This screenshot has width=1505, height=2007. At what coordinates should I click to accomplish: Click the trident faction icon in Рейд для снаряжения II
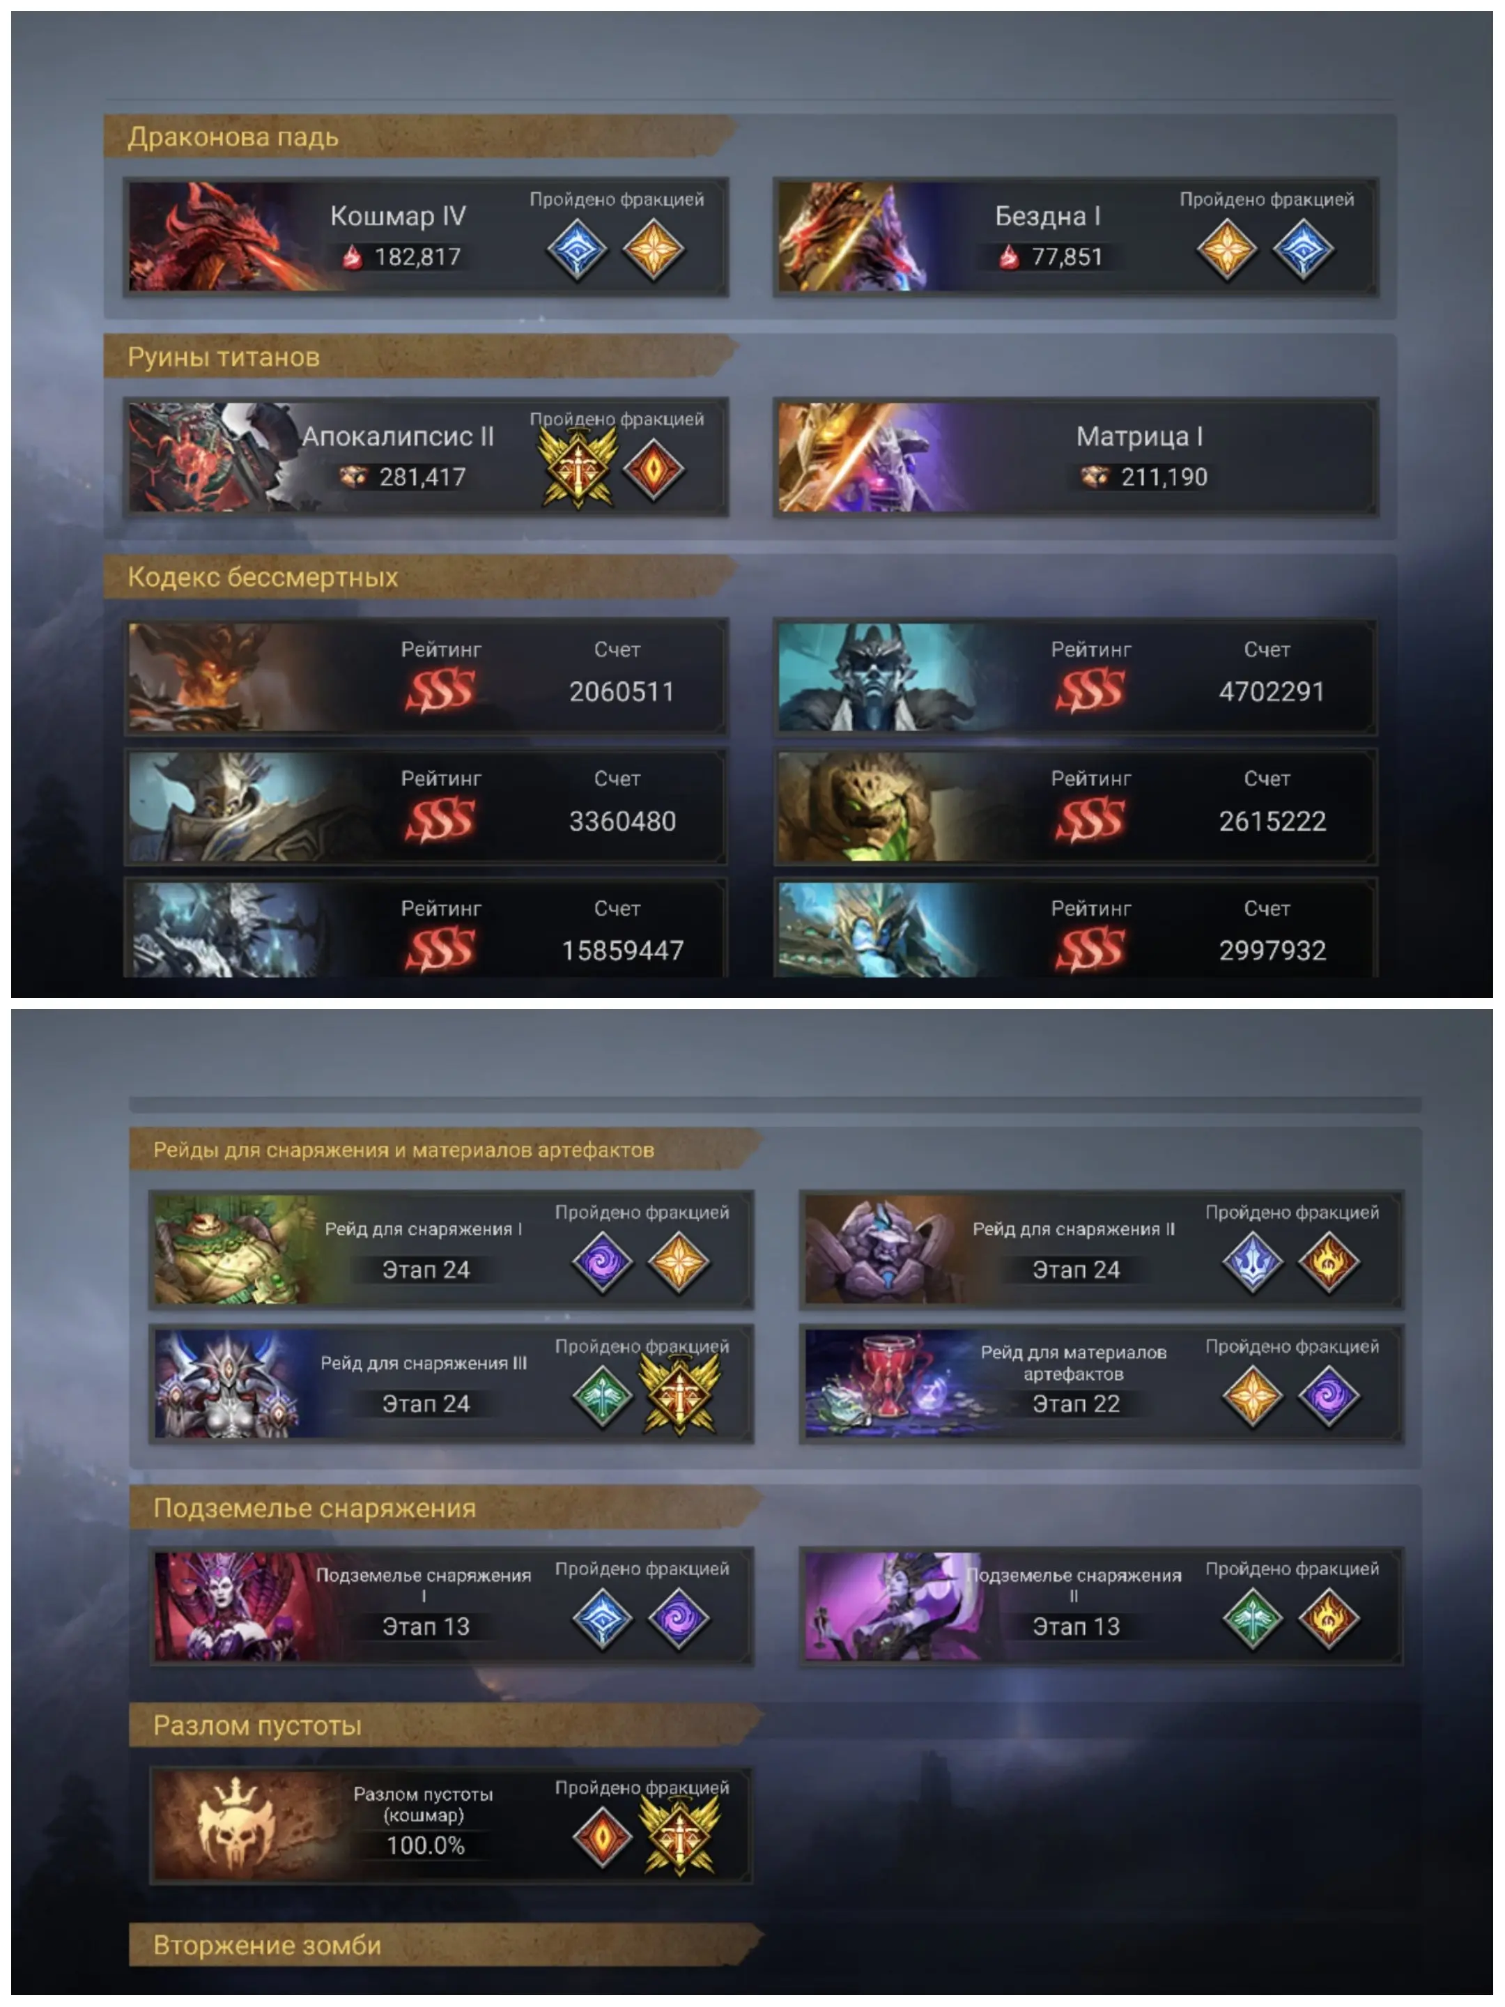click(1253, 1262)
